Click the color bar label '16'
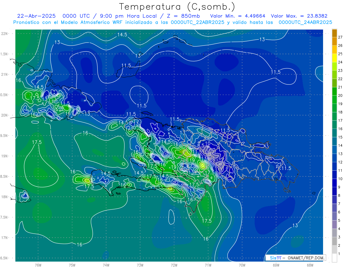This screenshot has width=348, height=269. pos(340,129)
